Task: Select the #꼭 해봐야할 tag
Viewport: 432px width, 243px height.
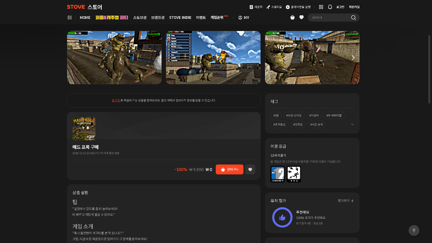Action: coord(334,115)
